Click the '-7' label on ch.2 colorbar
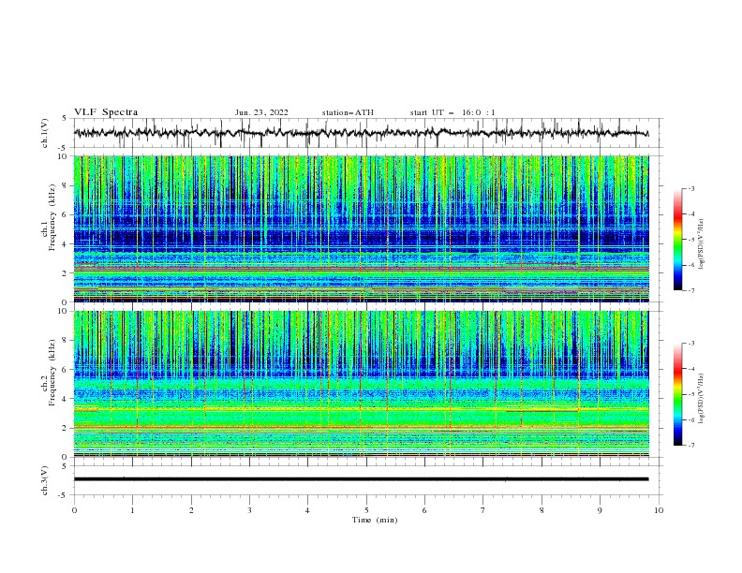 pos(691,445)
